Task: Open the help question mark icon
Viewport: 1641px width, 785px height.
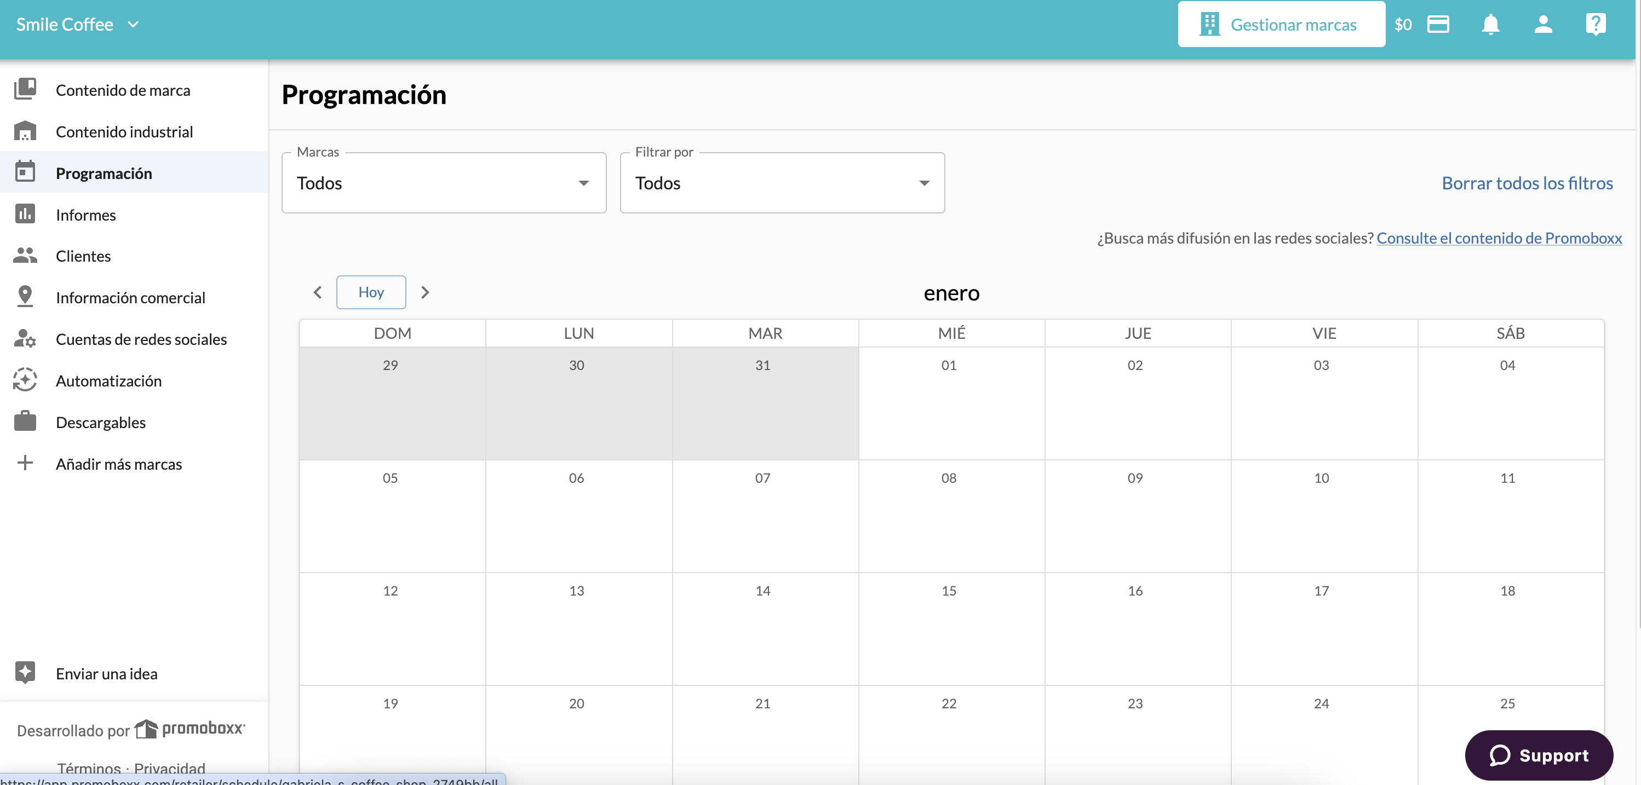Action: pos(1596,24)
